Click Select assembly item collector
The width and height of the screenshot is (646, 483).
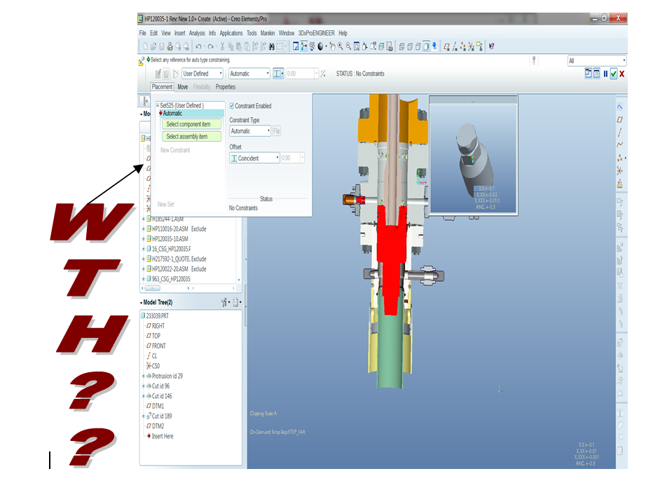(x=191, y=137)
